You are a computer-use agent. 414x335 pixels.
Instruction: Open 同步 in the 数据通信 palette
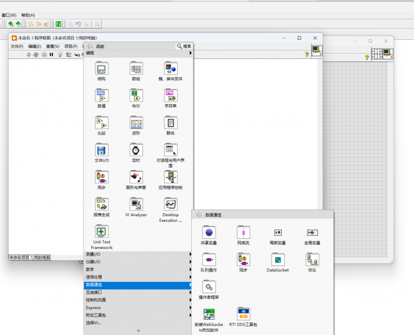click(243, 259)
